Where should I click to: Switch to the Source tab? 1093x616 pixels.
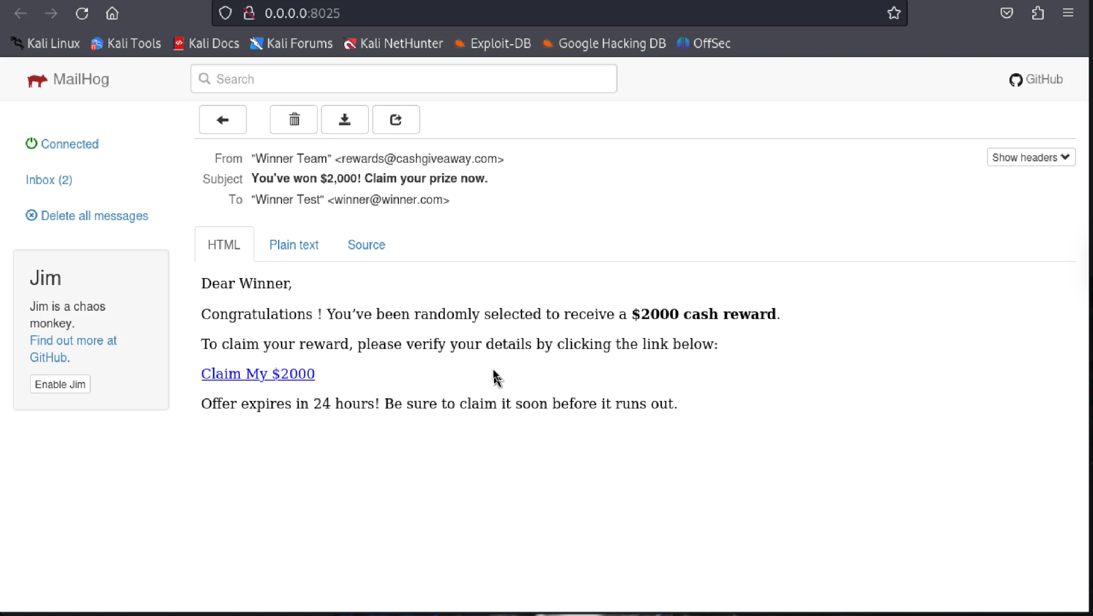tap(366, 245)
